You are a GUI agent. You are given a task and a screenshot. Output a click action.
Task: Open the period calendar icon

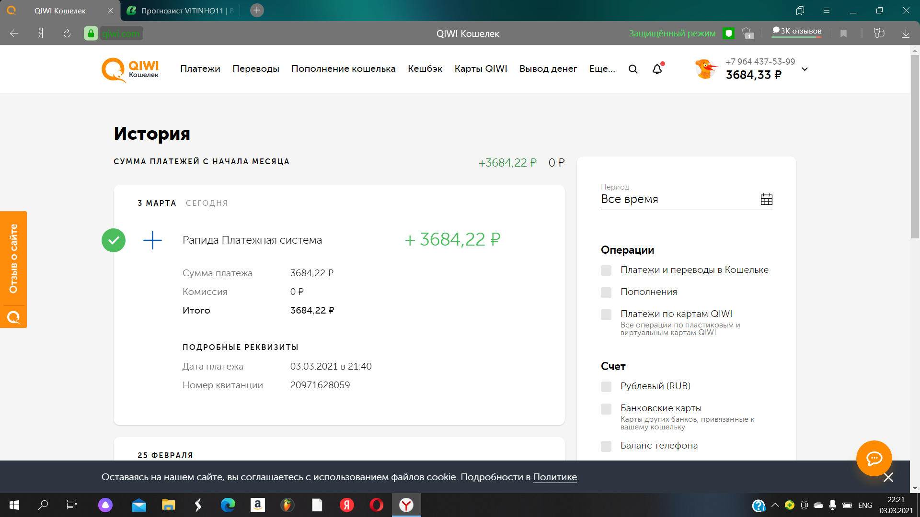pos(767,199)
